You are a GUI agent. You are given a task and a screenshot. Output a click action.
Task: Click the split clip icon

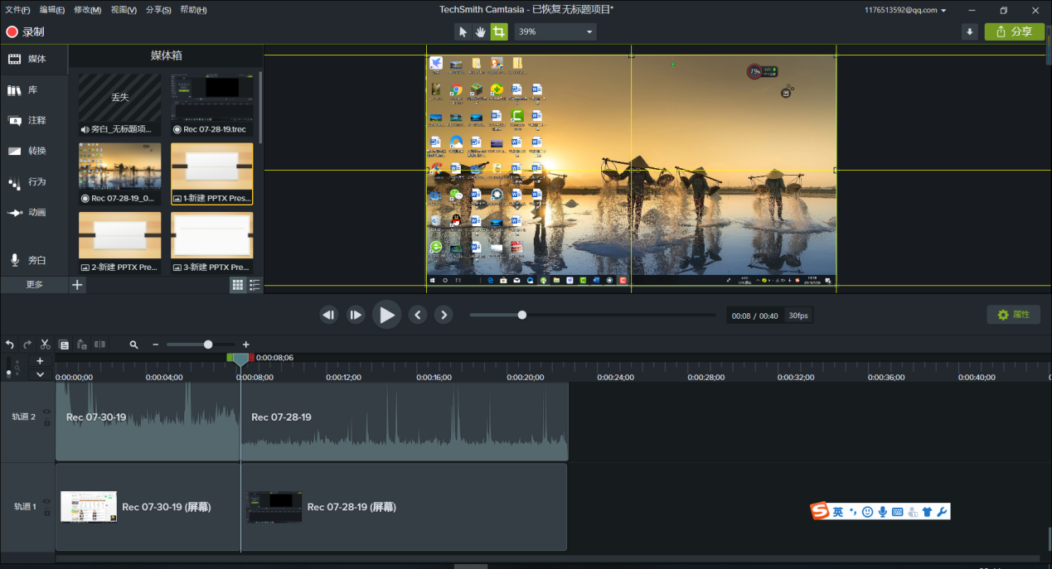tap(99, 345)
